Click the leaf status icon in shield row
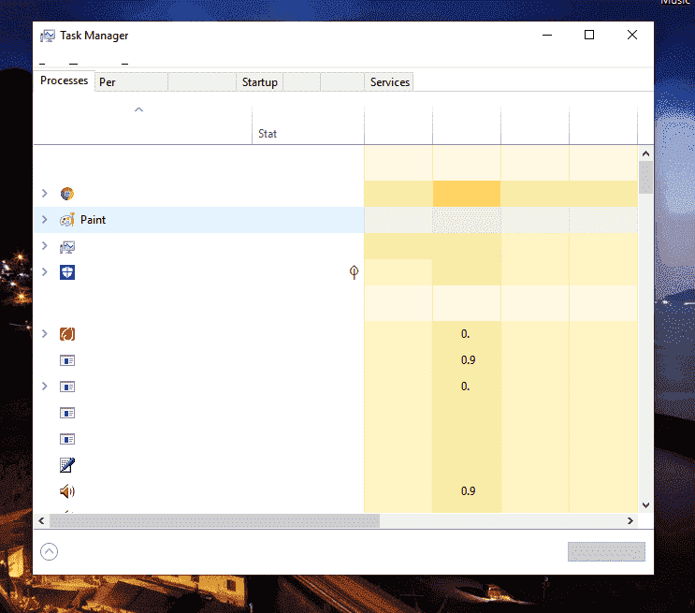695x613 pixels. click(354, 272)
